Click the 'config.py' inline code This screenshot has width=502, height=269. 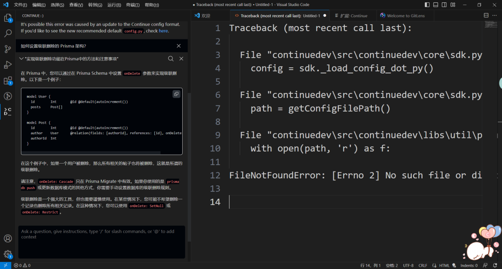click(133, 31)
